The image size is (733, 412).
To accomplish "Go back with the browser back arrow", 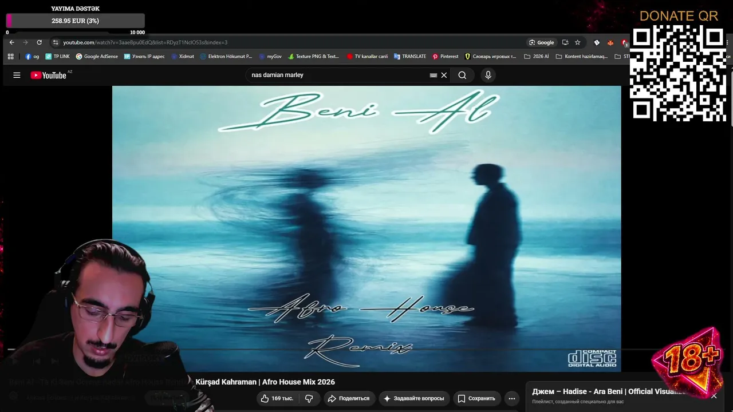I will coord(11,42).
